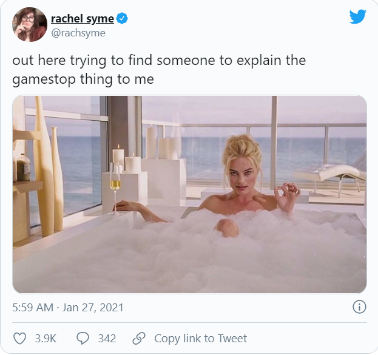Click the reply speech bubble icon
378x355 pixels.
[x=83, y=338]
